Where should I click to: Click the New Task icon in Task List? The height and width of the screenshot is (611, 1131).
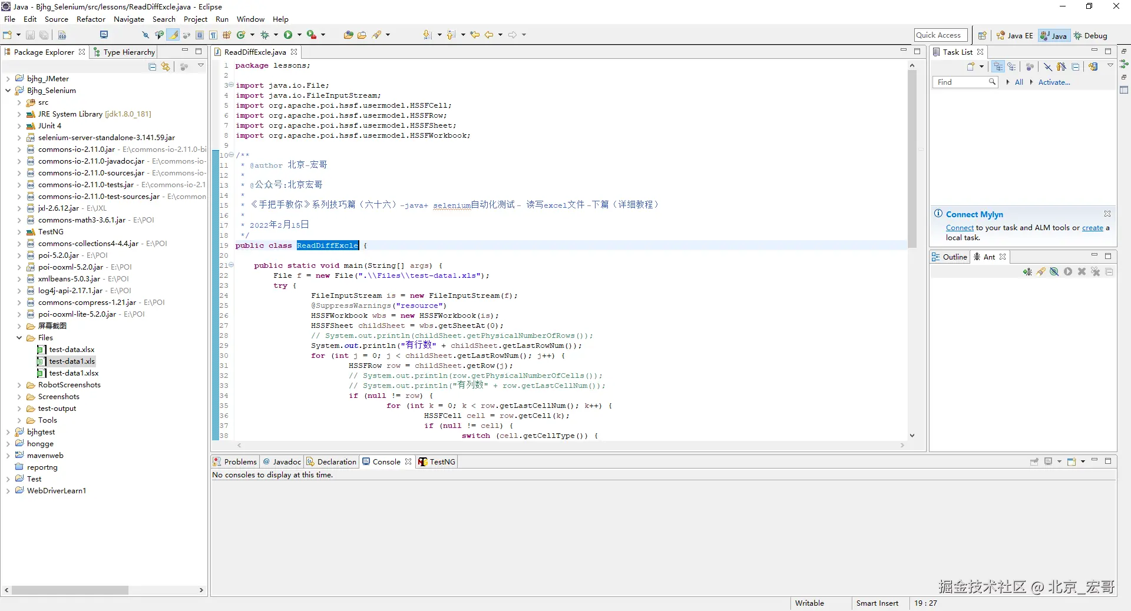coord(971,67)
